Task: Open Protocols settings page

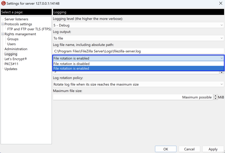Action: [x=18, y=24]
